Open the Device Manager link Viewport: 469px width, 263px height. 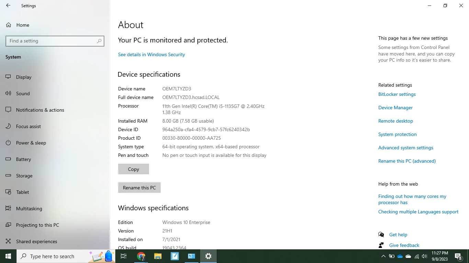click(396, 108)
